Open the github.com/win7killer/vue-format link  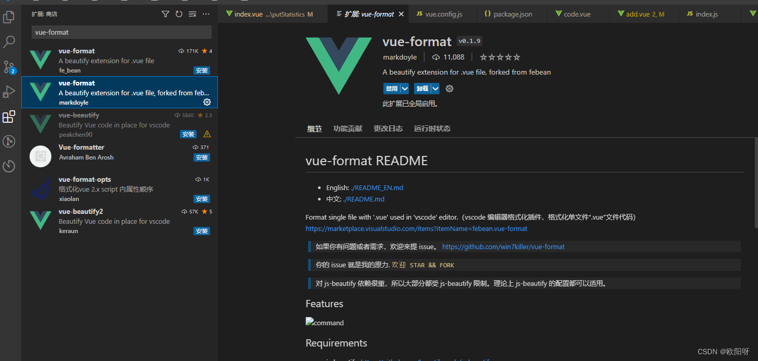point(503,247)
